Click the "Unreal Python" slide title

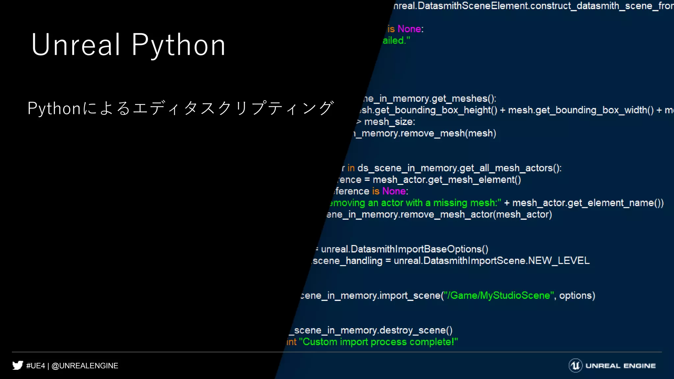128,45
